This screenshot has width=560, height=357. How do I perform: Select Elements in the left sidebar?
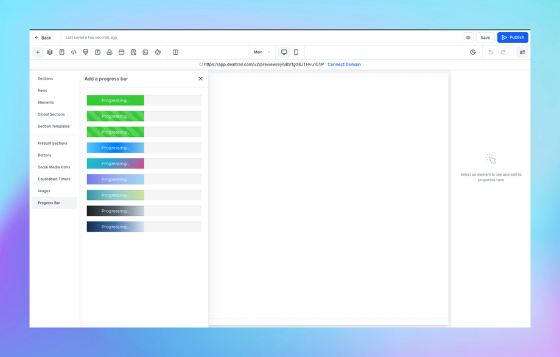tap(46, 102)
